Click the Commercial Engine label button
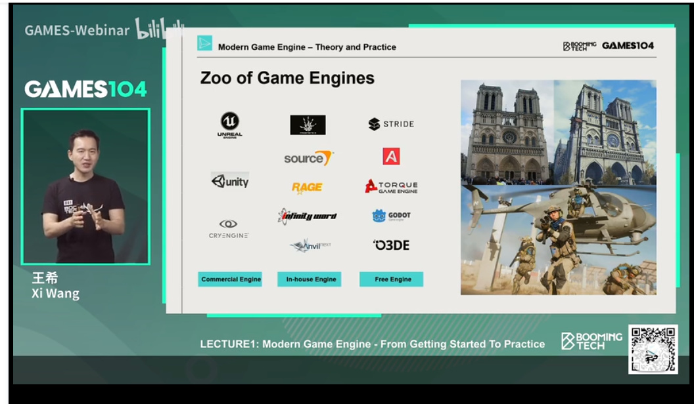 230,279
